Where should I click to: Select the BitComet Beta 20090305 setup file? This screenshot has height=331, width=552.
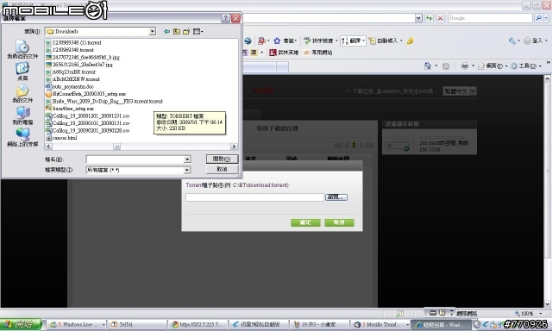coord(85,94)
